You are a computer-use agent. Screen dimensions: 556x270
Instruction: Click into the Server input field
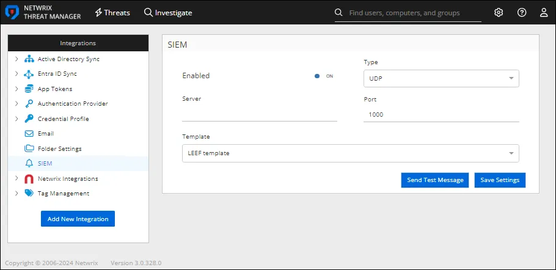point(260,114)
